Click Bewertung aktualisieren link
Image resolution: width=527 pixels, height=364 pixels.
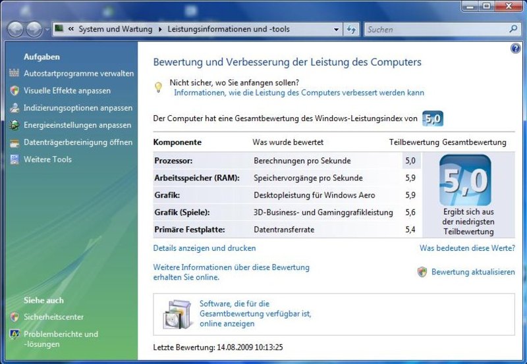point(473,272)
